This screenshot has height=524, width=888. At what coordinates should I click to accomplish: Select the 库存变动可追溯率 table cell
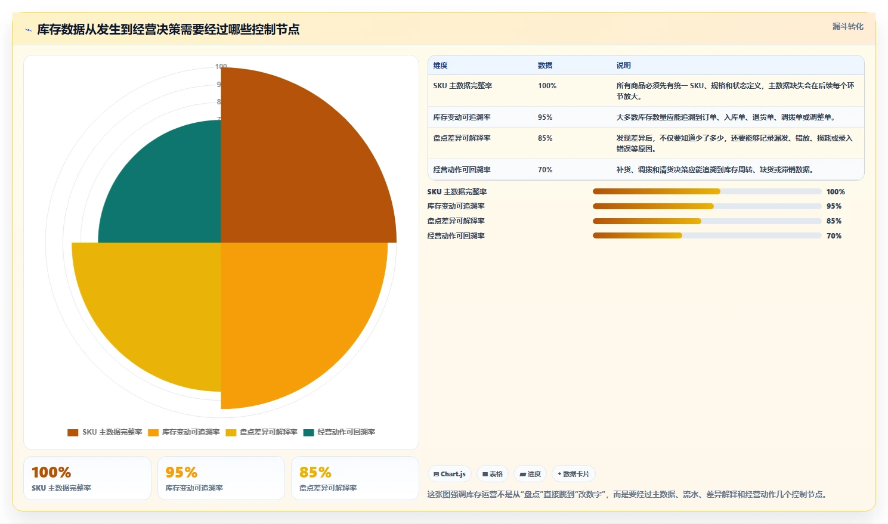[462, 117]
